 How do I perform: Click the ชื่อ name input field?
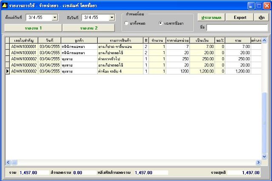237,28
